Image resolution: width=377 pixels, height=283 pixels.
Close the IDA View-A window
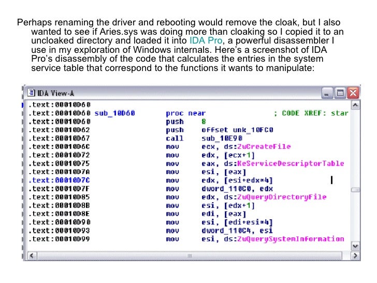353,93
